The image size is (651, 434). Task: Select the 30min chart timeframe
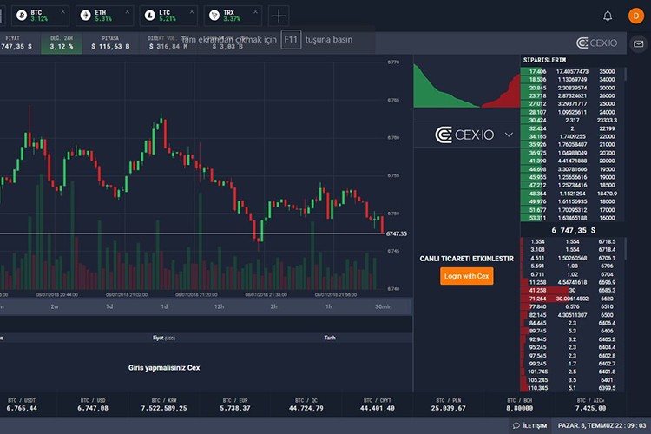coord(382,306)
